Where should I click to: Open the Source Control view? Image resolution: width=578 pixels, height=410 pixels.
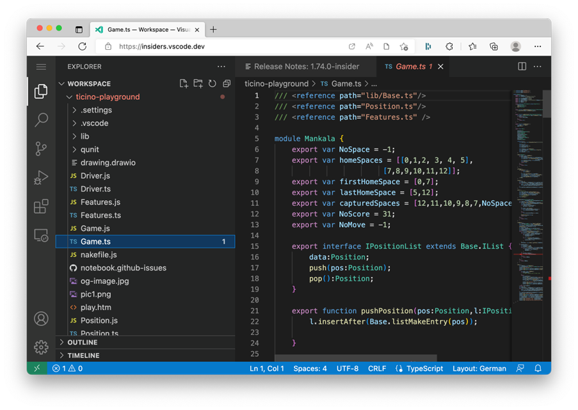(x=41, y=148)
